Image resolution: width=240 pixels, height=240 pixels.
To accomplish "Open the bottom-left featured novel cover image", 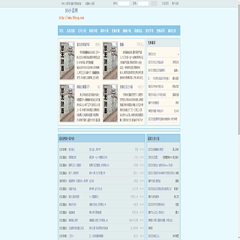I will point(67,103).
